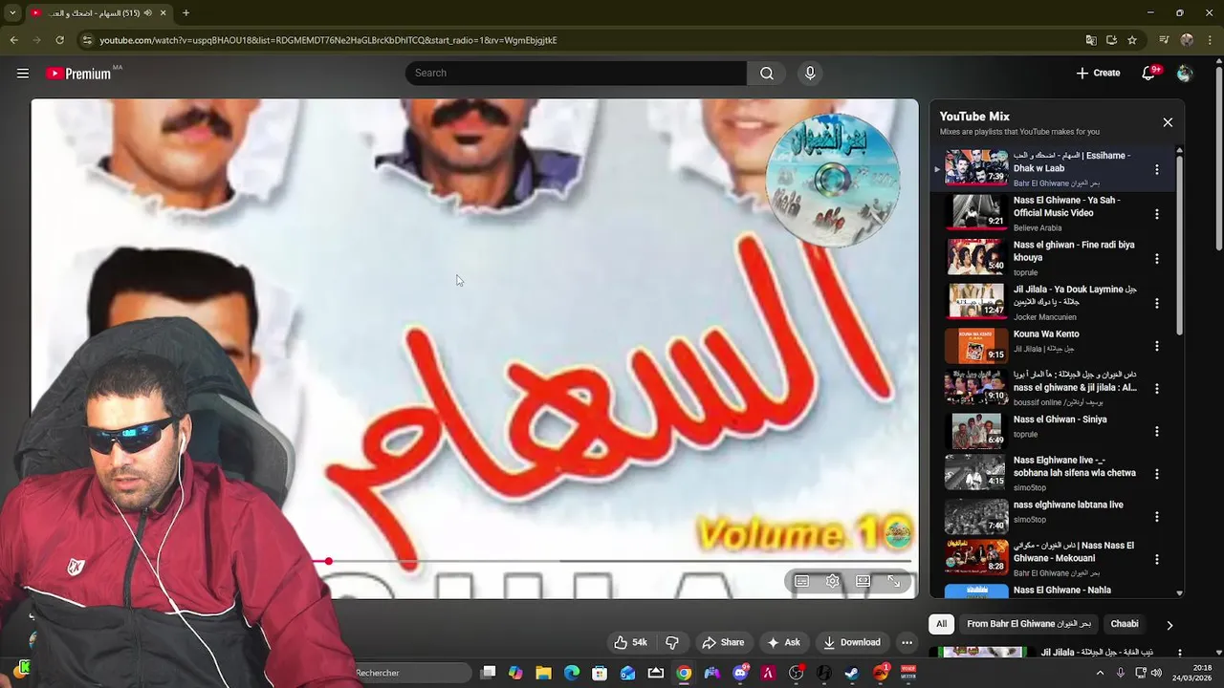
Task: Select the All filter chip
Action: (x=941, y=624)
